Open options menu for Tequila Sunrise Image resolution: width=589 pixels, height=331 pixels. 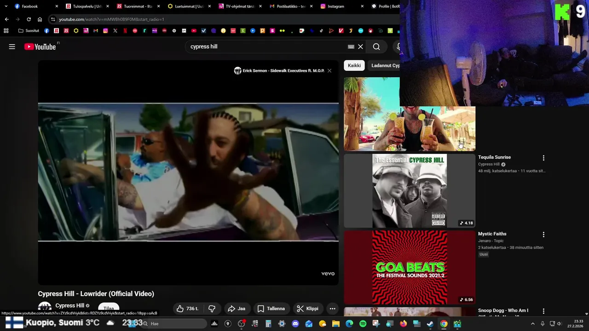coord(543,158)
